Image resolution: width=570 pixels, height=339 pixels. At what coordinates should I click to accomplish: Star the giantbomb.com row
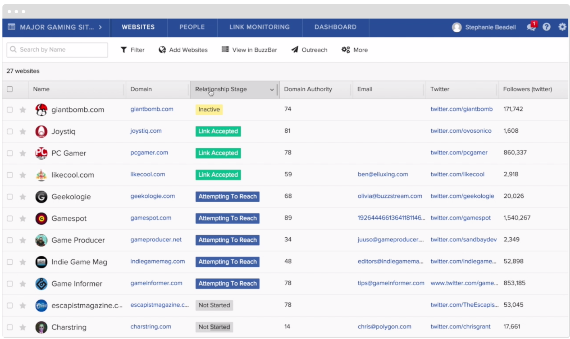coord(23,110)
